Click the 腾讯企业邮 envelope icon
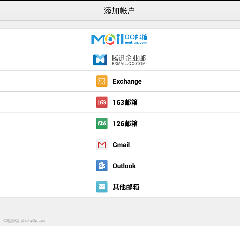This screenshot has height=226, width=240. tap(100, 60)
